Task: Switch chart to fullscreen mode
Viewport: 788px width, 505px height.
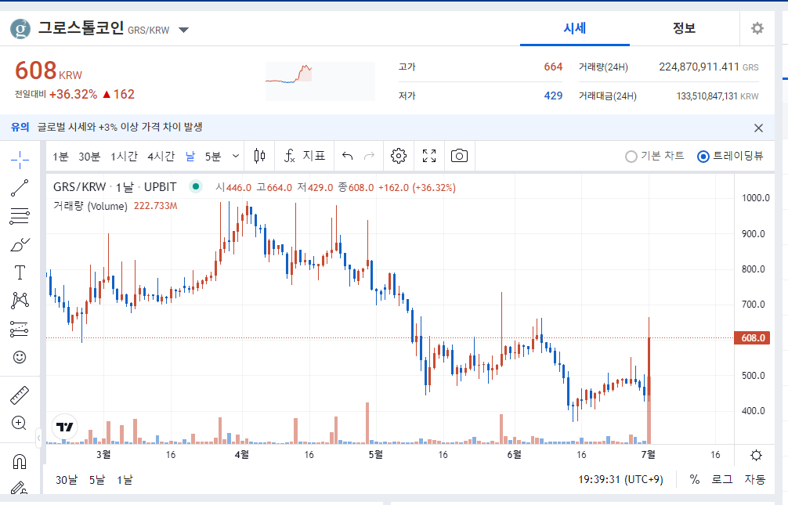Action: [429, 156]
